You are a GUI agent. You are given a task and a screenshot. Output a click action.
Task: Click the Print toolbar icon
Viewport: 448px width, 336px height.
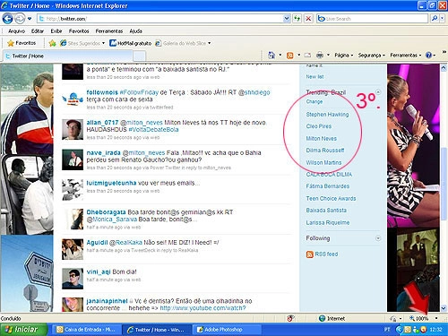[320, 55]
